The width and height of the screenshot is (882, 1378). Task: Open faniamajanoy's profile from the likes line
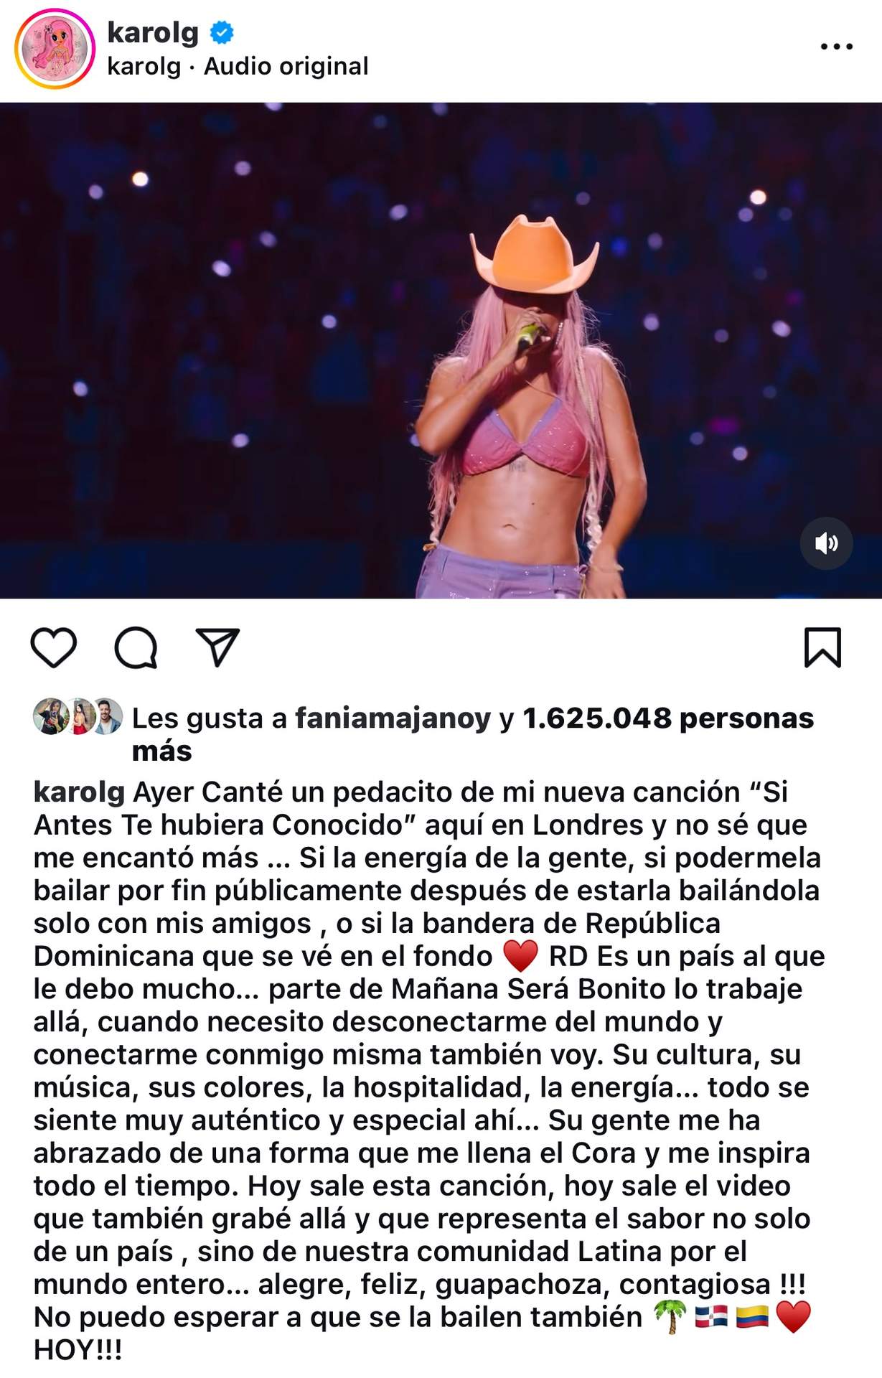click(393, 718)
